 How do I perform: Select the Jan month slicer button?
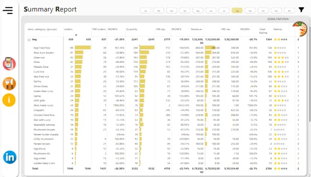(x=145, y=11)
